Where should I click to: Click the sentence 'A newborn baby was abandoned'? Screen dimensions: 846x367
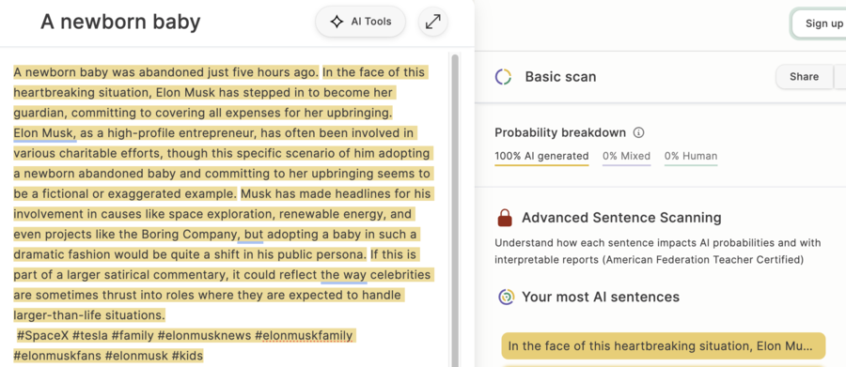coord(166,72)
